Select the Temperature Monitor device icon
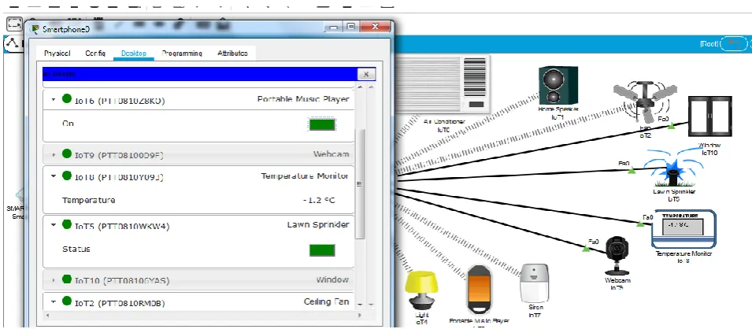The height and width of the screenshot is (329, 752). 683,229
